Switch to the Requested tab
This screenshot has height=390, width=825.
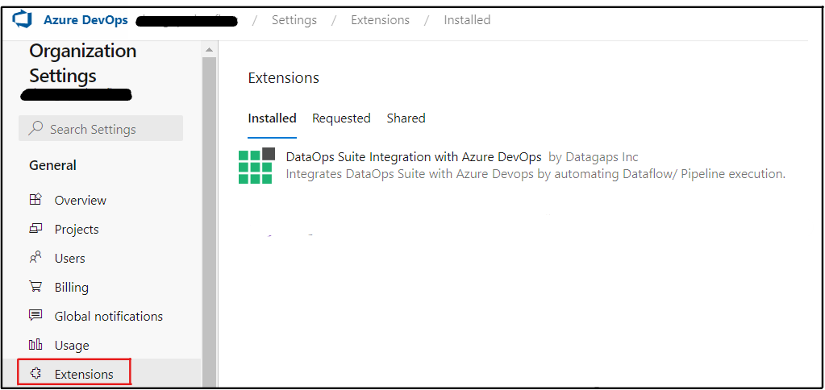341,118
